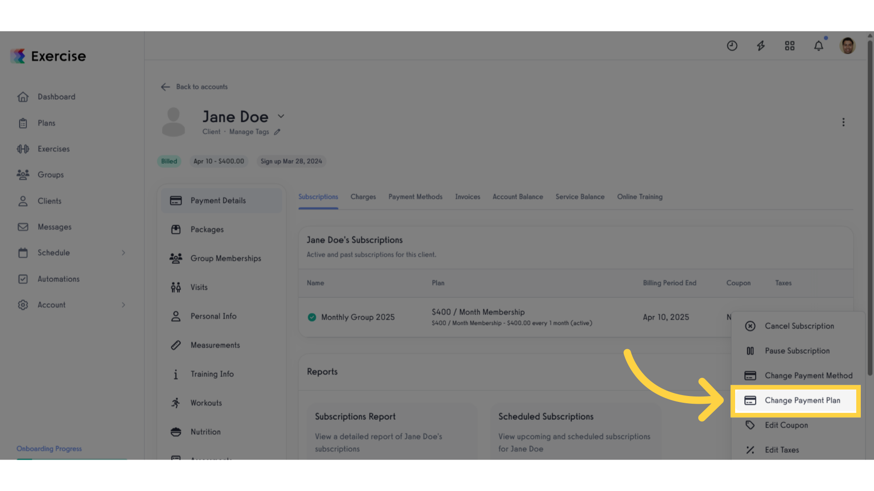The height and width of the screenshot is (491, 874).
Task: Open the notifications bell icon
Action: (x=818, y=46)
